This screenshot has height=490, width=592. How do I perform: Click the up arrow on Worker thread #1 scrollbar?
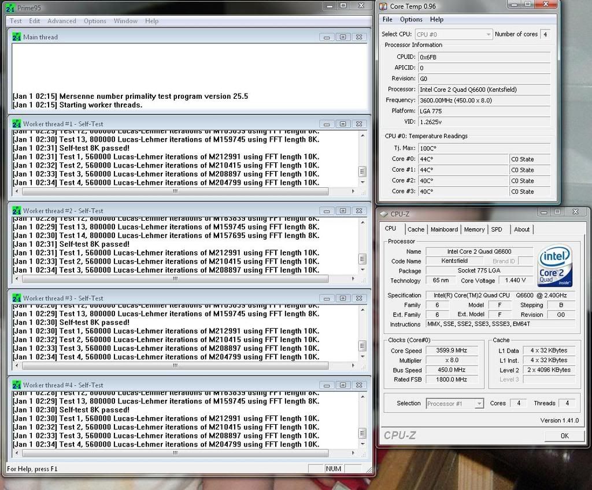pyautogui.click(x=362, y=136)
